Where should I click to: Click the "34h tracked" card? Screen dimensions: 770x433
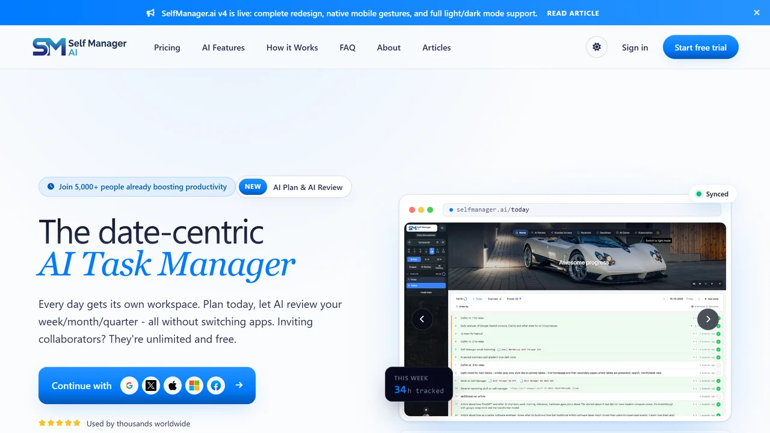coord(419,384)
